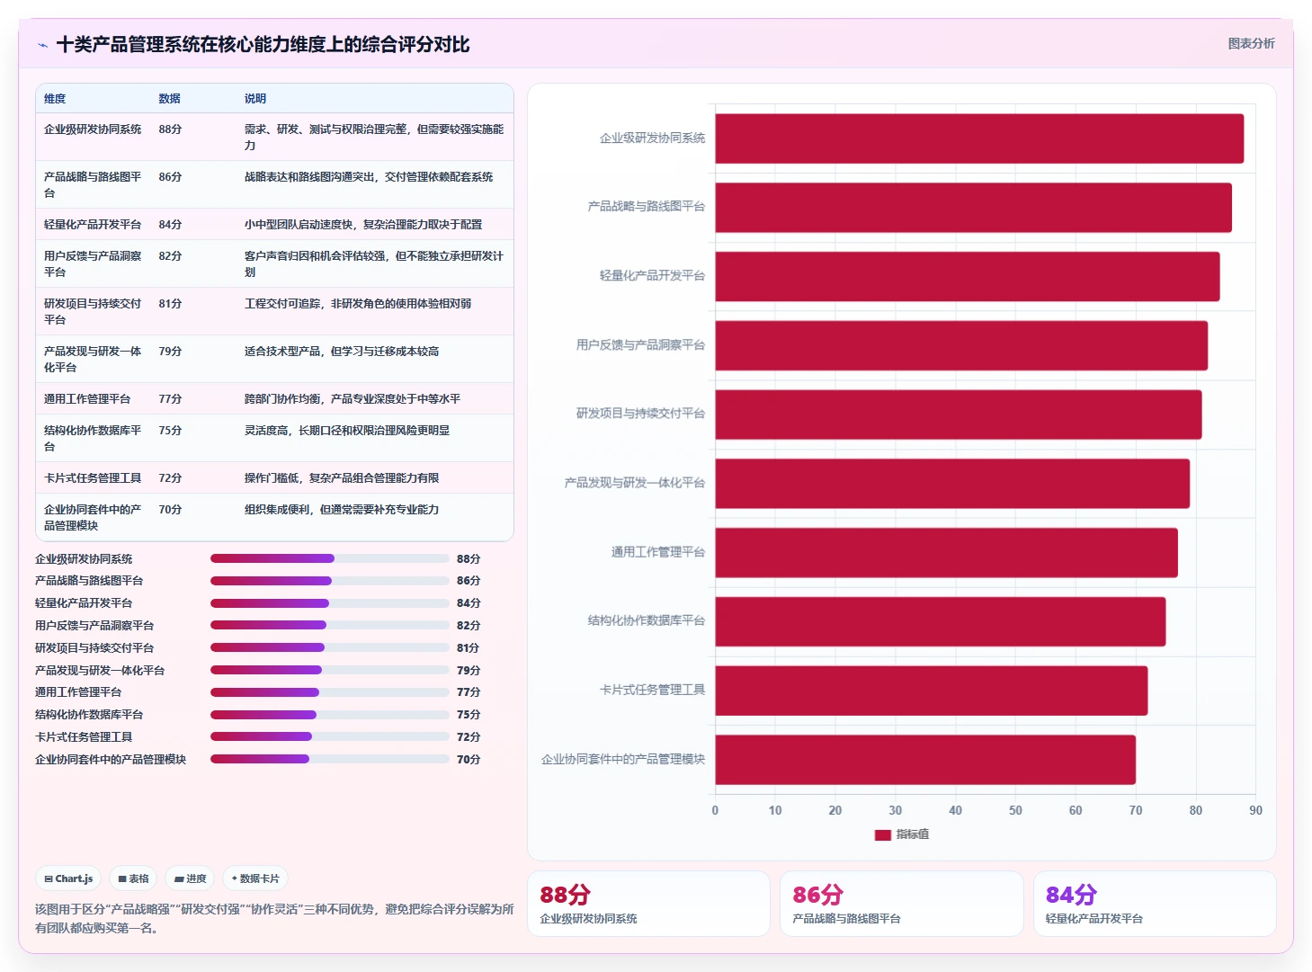Click progress bar for 通用工作管理平台

329,692
